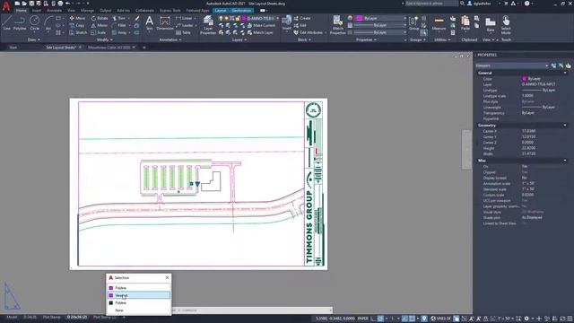Viewport: 574px width, 323px height.
Task: Switch to Layout ribbon tab
Action: (x=221, y=11)
